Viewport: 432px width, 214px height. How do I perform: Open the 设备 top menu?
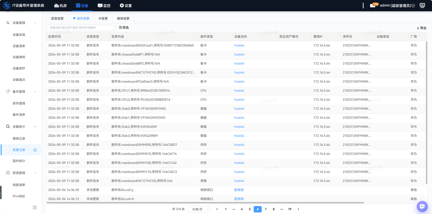pyautogui.click(x=82, y=6)
